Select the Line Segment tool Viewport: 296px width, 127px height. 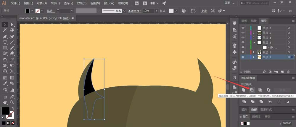point(12,42)
